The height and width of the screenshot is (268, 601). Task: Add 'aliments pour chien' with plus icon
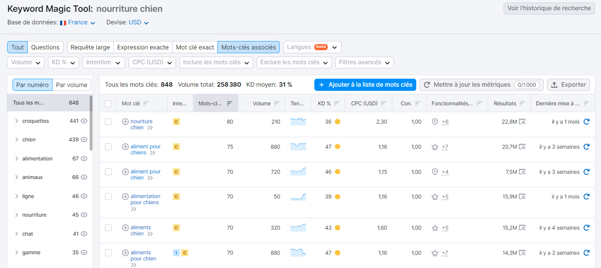(x=125, y=253)
